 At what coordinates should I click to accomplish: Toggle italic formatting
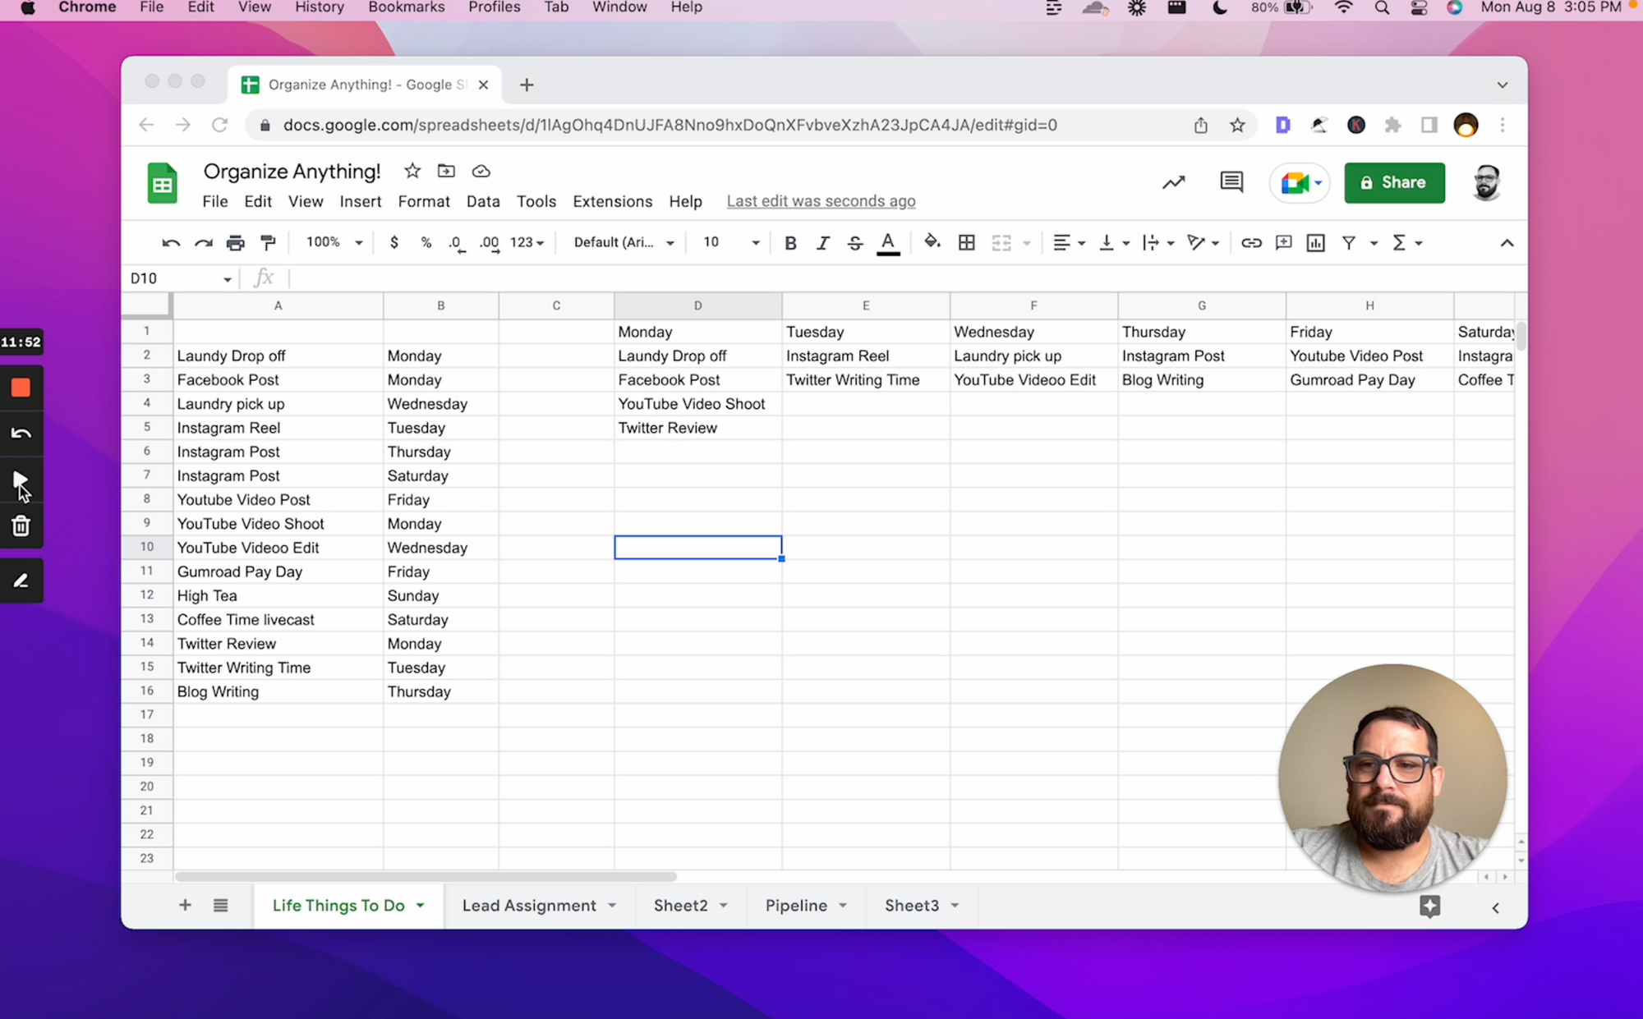[x=822, y=242]
